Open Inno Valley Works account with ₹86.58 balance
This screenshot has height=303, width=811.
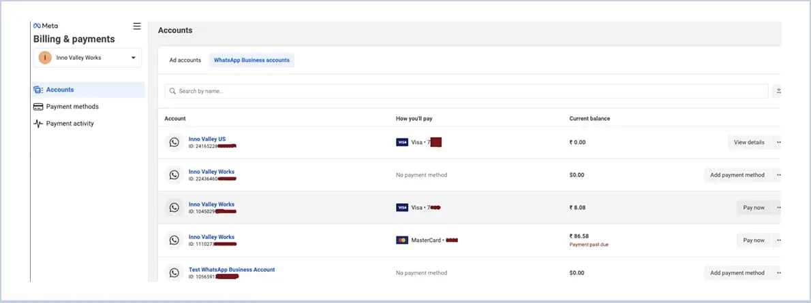[x=211, y=237]
